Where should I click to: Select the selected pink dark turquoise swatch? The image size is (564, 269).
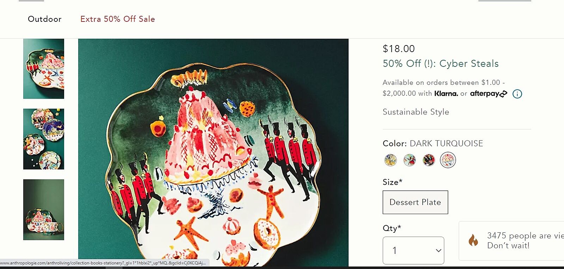tap(448, 160)
